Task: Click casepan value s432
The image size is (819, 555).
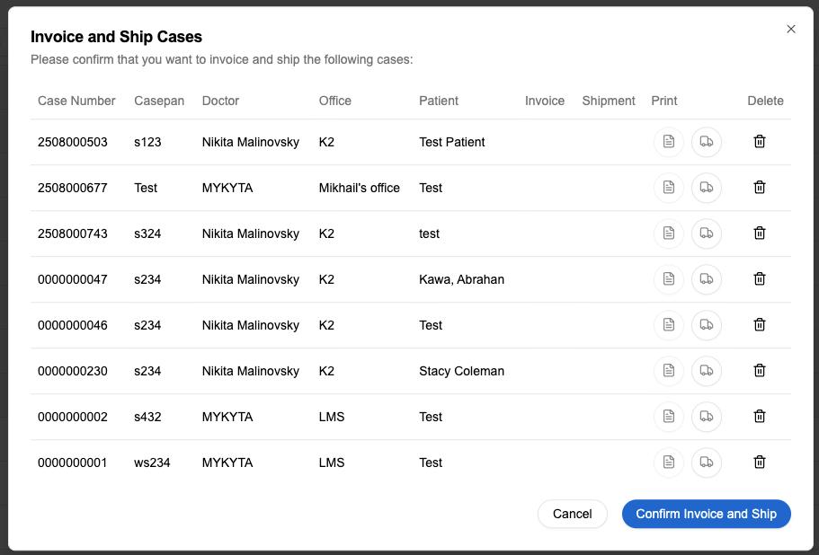Action: point(147,417)
